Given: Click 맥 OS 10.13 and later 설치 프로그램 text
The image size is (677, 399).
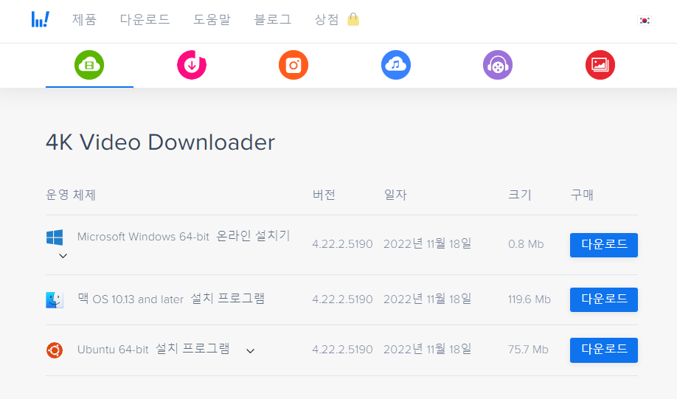Looking at the screenshot, I should [x=171, y=299].
